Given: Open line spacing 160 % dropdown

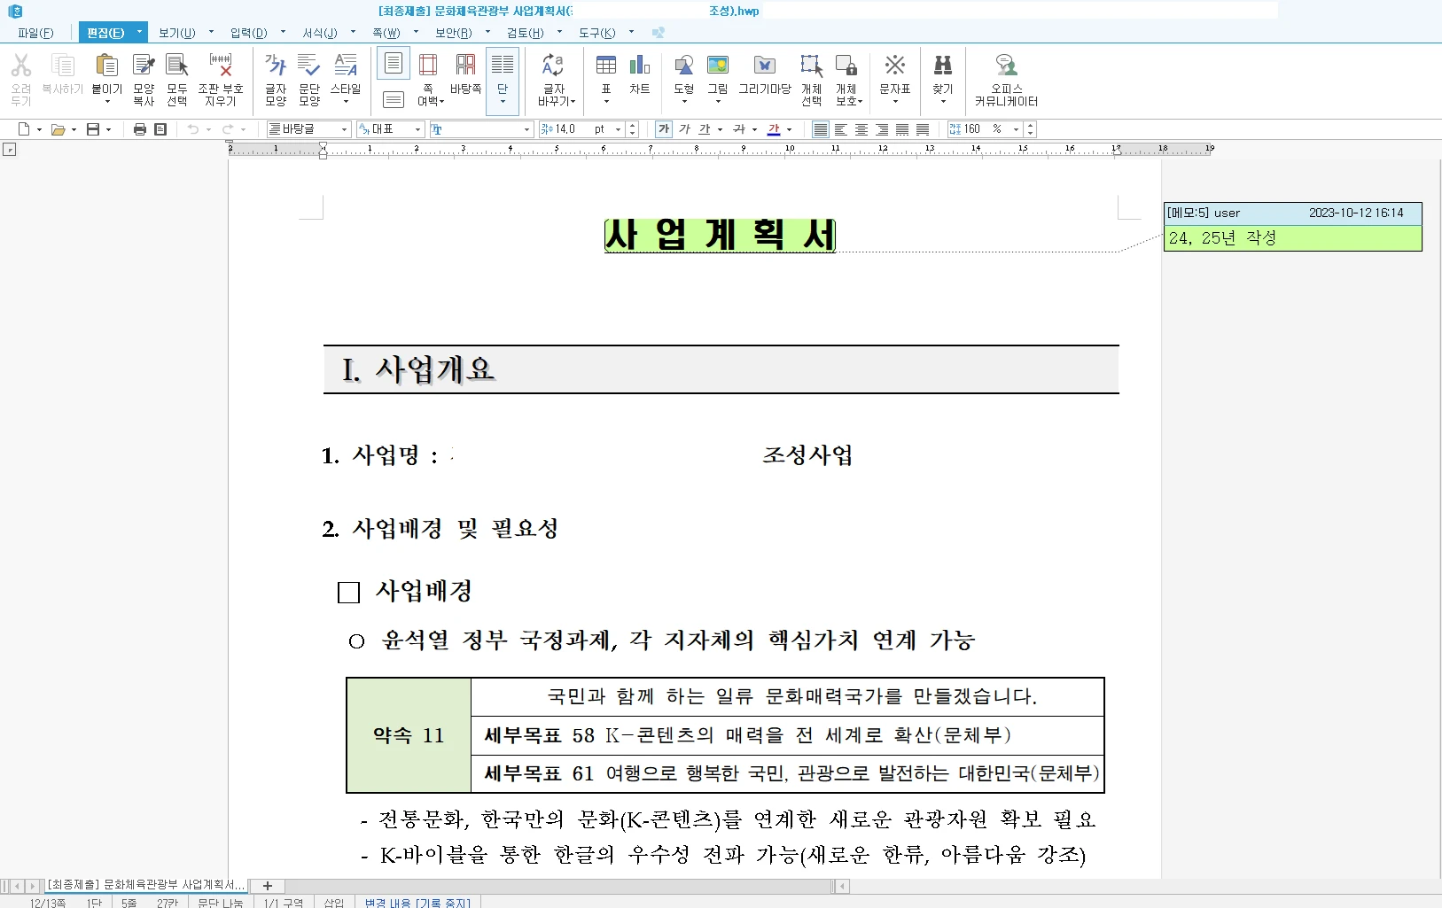Looking at the screenshot, I should [x=1016, y=129].
